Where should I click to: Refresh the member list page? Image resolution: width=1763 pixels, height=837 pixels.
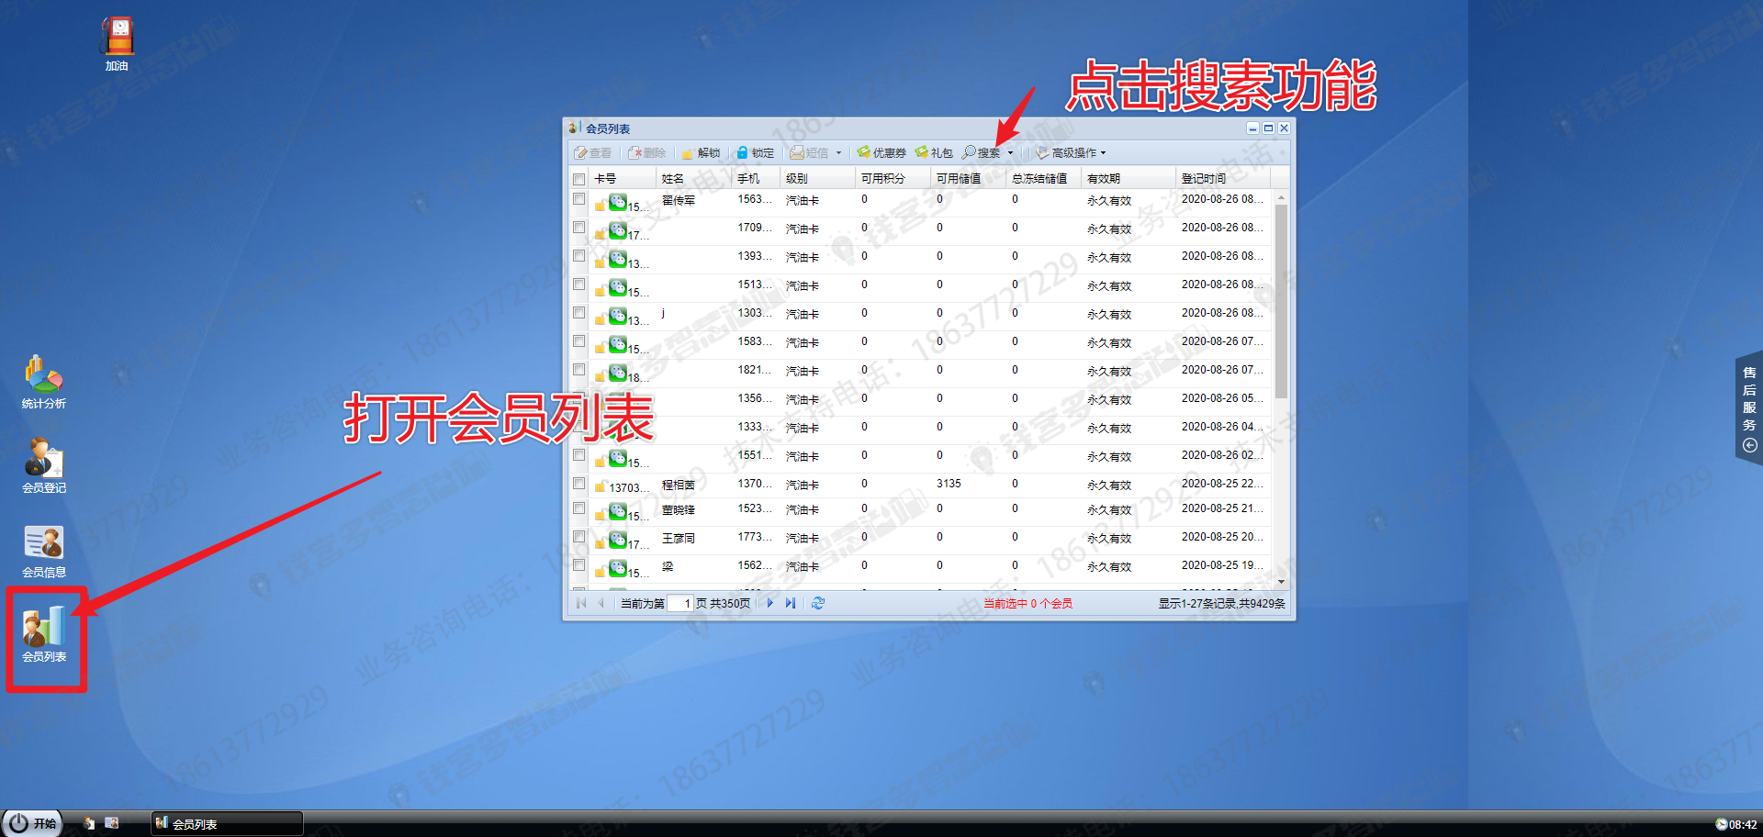point(818,603)
